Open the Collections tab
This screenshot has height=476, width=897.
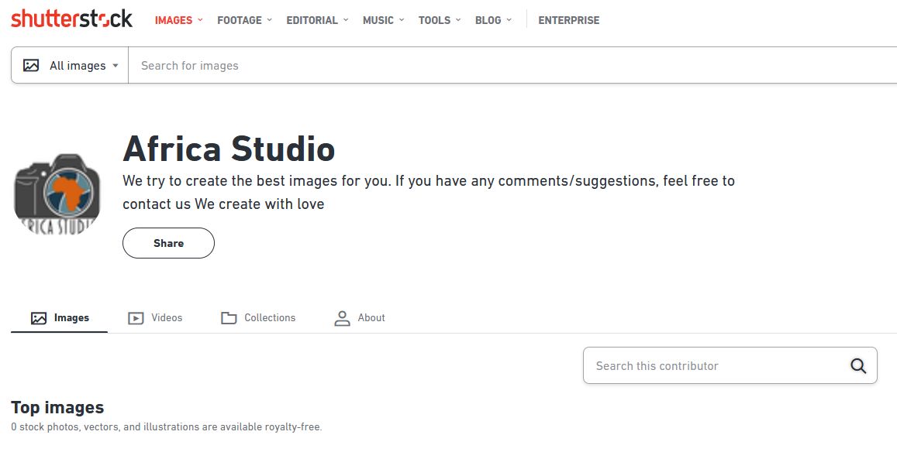258,317
